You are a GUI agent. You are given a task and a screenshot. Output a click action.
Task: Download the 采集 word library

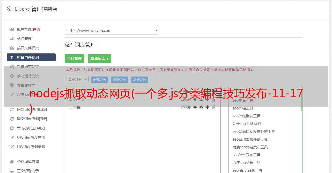tap(201, 107)
